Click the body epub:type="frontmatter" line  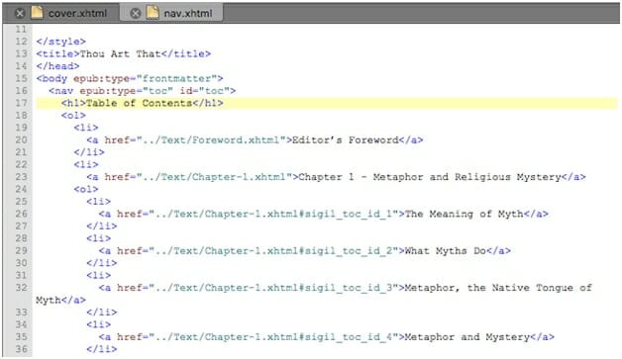tap(130, 78)
